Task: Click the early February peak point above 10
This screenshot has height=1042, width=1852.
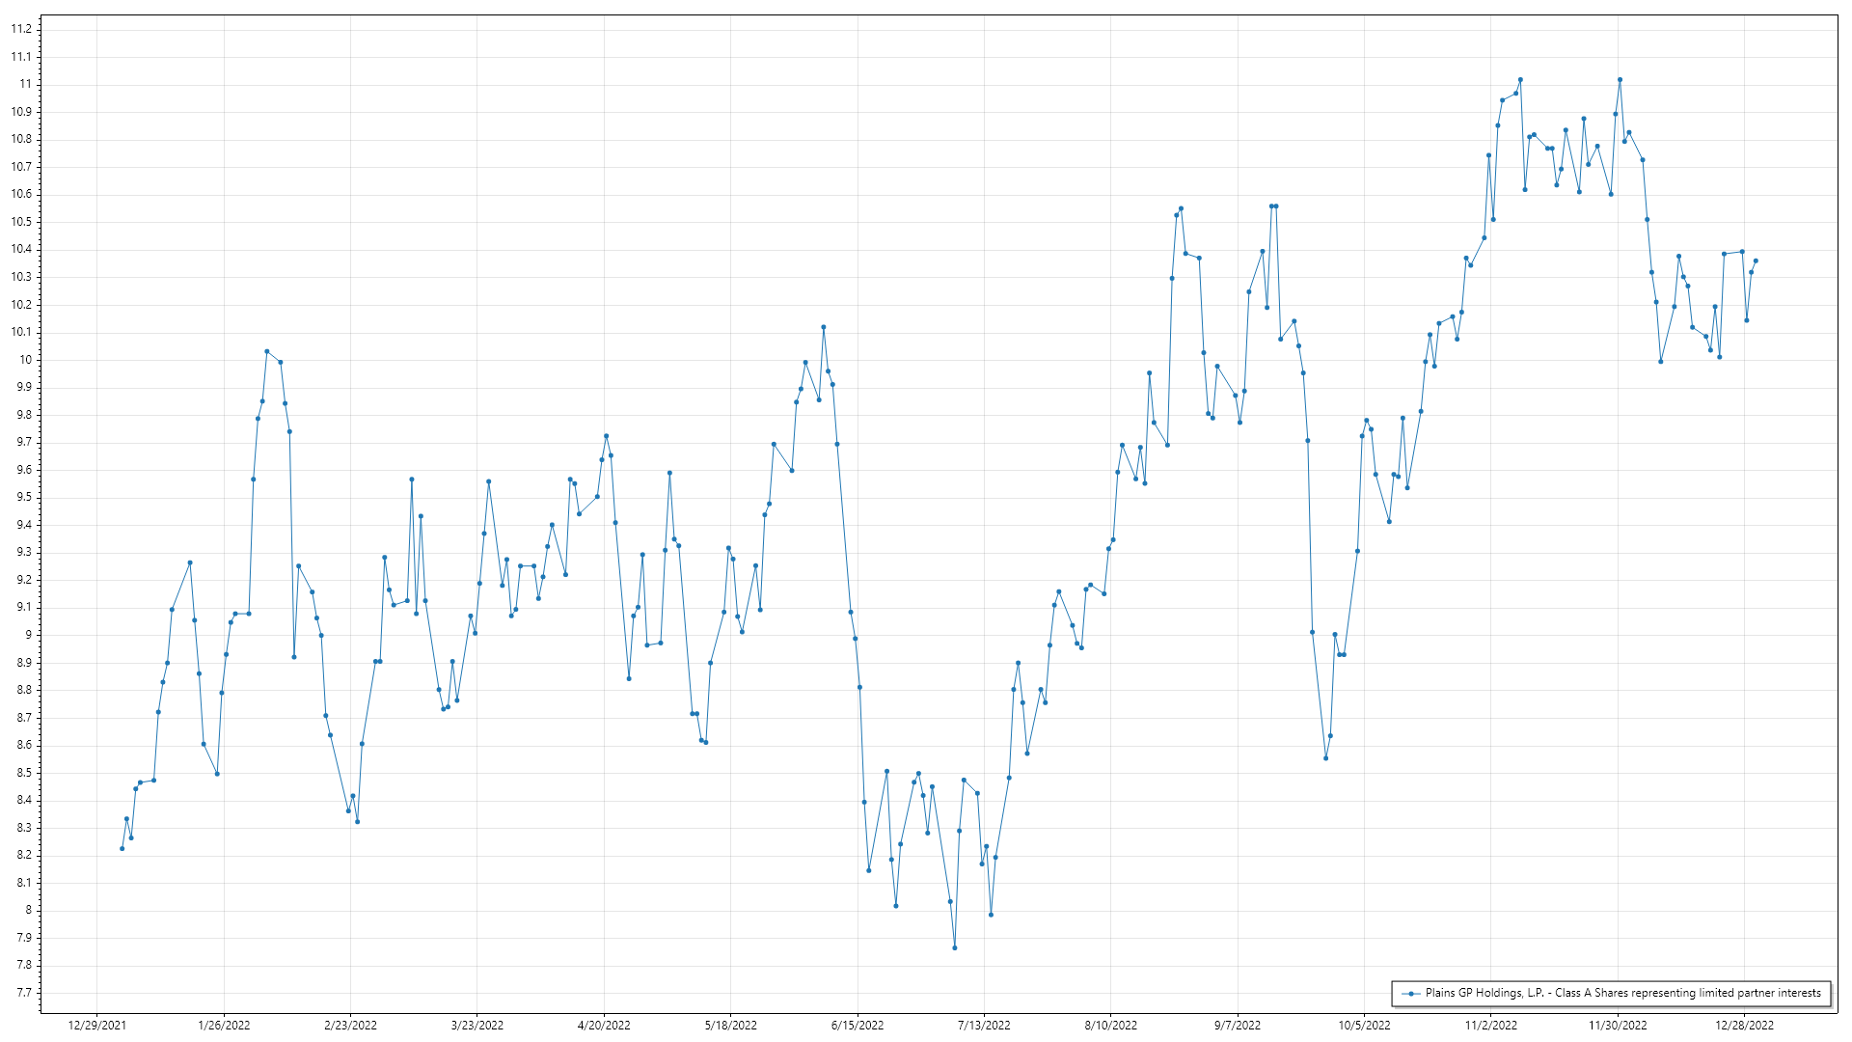Action: click(267, 351)
